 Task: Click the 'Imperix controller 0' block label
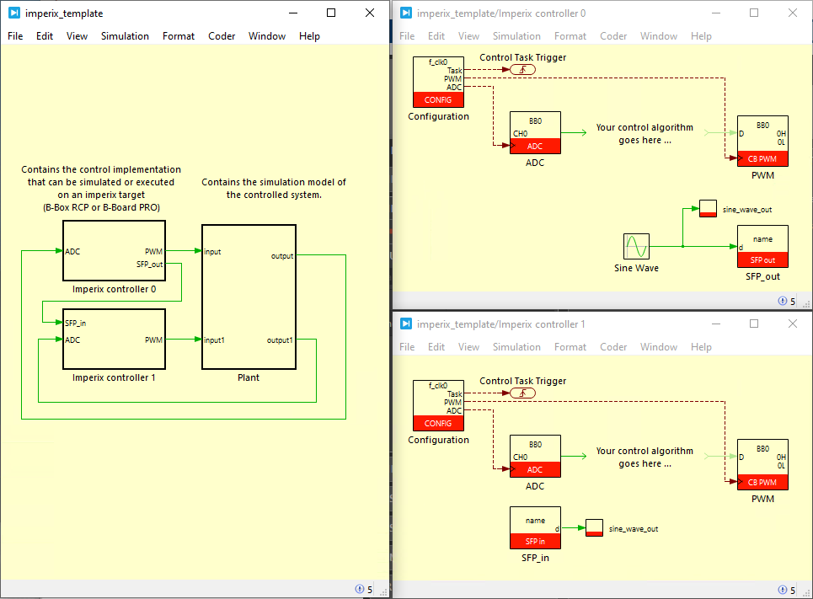pos(114,289)
